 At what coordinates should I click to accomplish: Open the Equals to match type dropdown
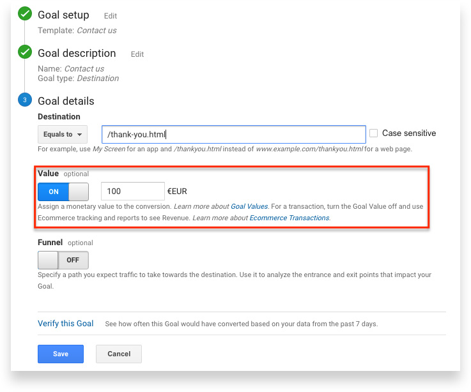(63, 134)
